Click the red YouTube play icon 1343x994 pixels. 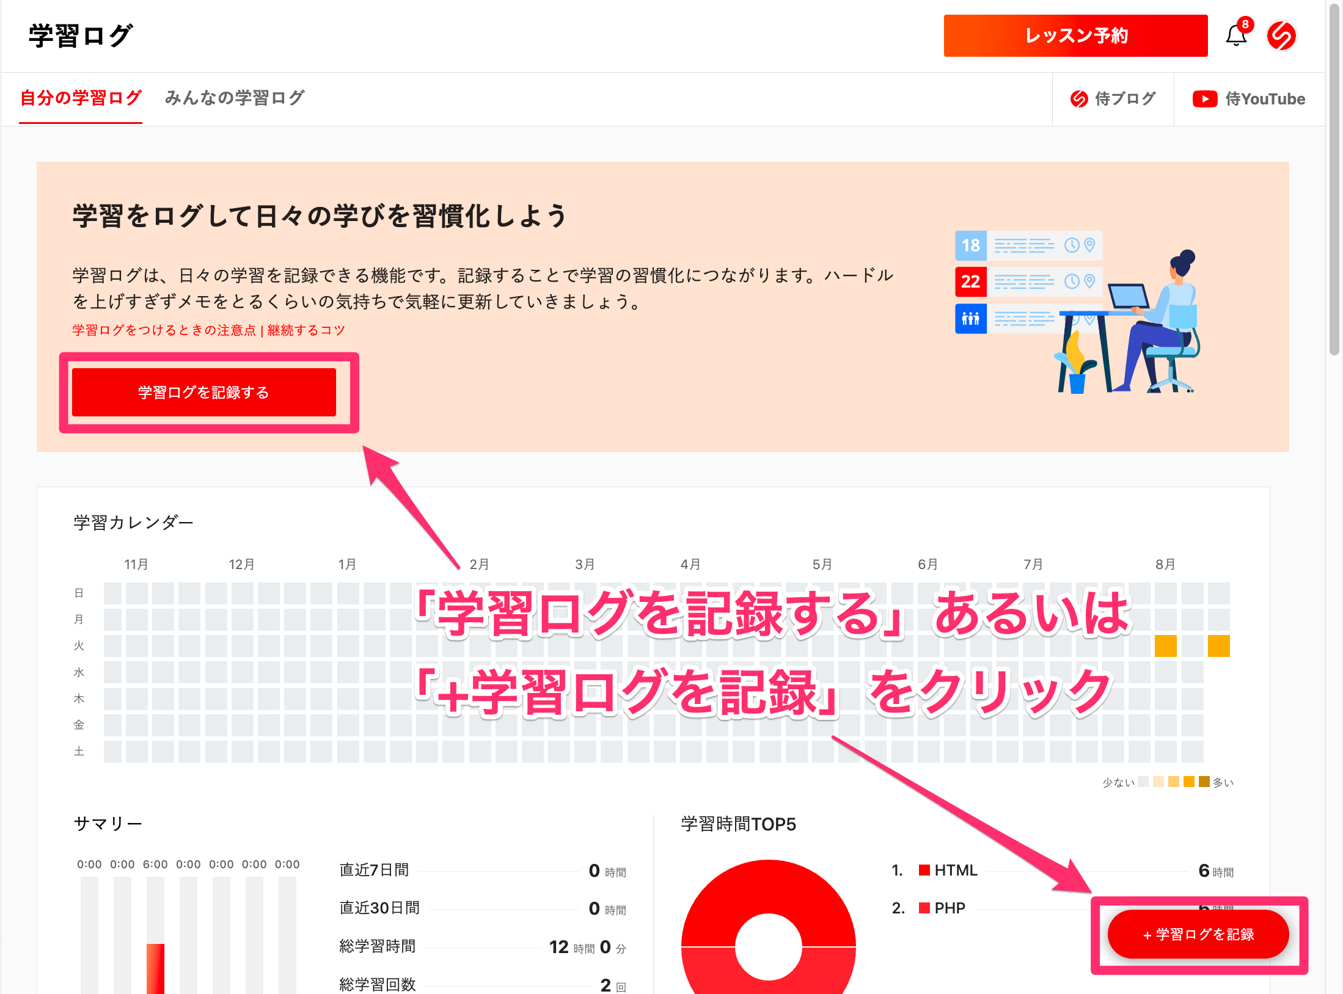(1204, 99)
